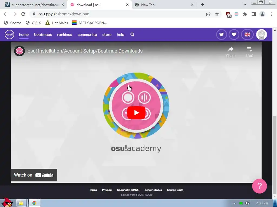Viewport: 277px width, 207px height.
Task: Open the Goatse bookmark
Action: [12, 23]
